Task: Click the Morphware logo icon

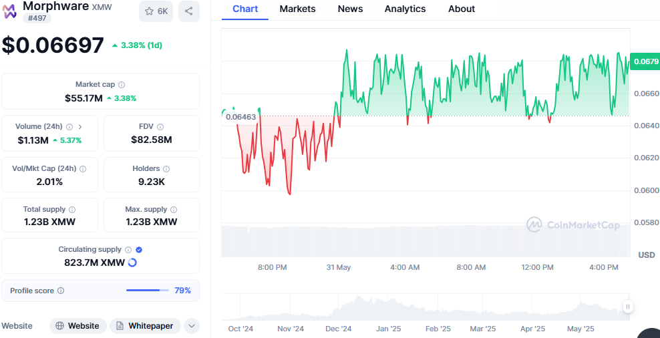Action: point(10,11)
